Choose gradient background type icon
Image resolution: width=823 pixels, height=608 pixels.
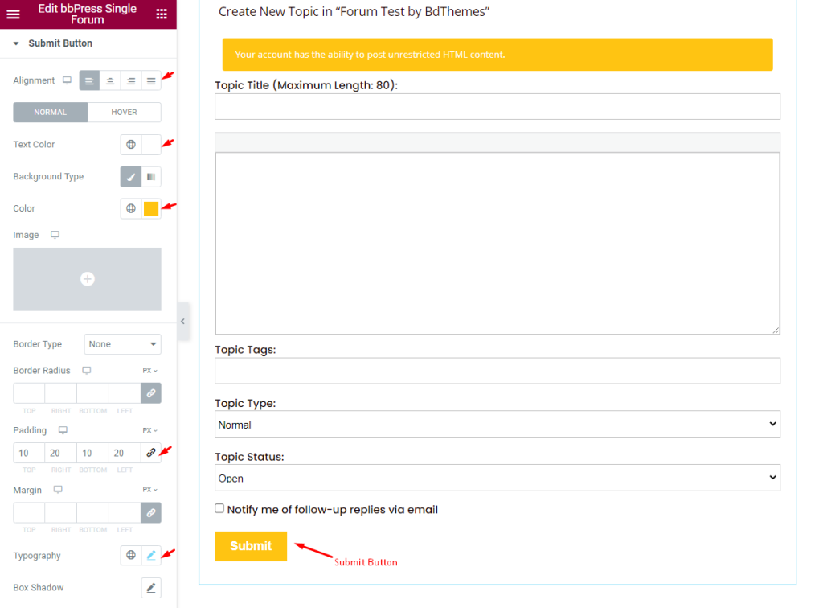pyautogui.click(x=151, y=177)
